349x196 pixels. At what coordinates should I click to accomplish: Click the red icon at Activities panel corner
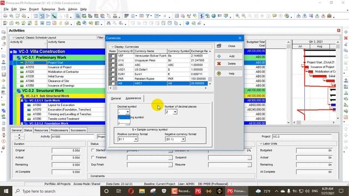click(x=339, y=30)
